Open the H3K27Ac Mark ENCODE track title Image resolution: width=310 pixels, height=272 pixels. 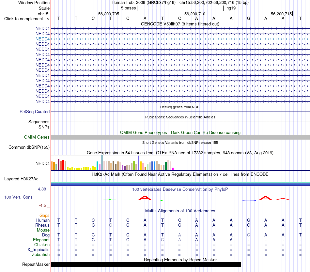[x=180, y=174]
